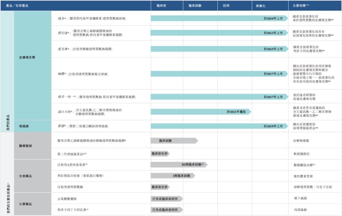Click 於2017年上市 label in the 嗨體 row
The width and height of the screenshot is (342, 216).
click(x=273, y=74)
